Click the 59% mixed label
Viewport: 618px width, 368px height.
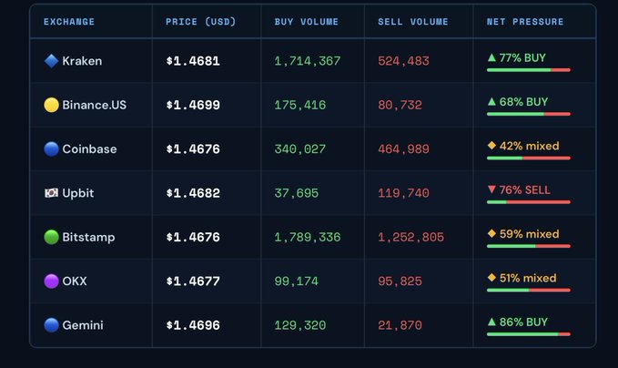530,234
